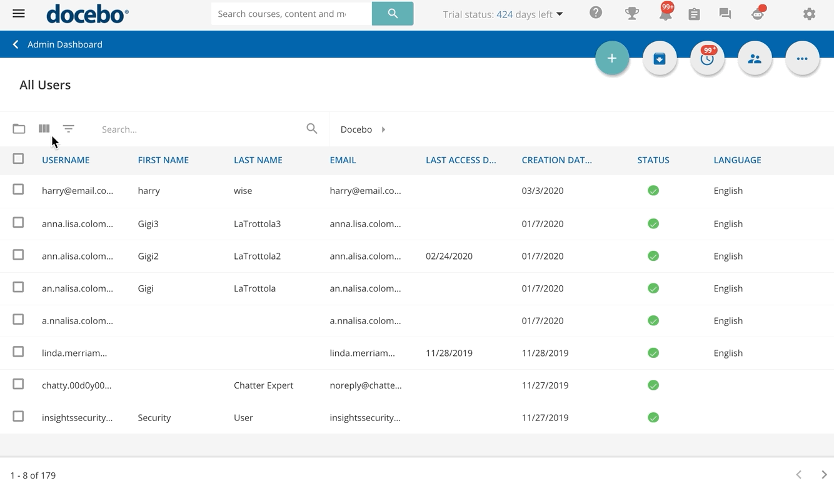Screen dimensions: 834x488
Task: Check the insightssecurity... row checkbox
Action: pyautogui.click(x=18, y=416)
